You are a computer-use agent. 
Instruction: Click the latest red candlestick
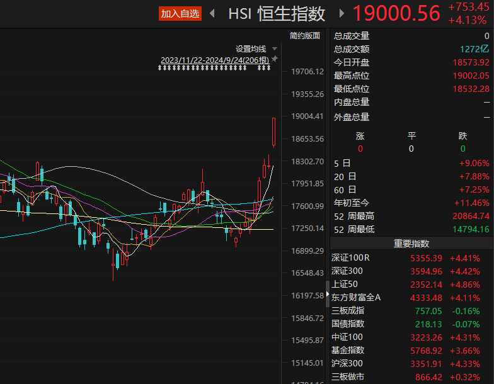pyautogui.click(x=273, y=132)
